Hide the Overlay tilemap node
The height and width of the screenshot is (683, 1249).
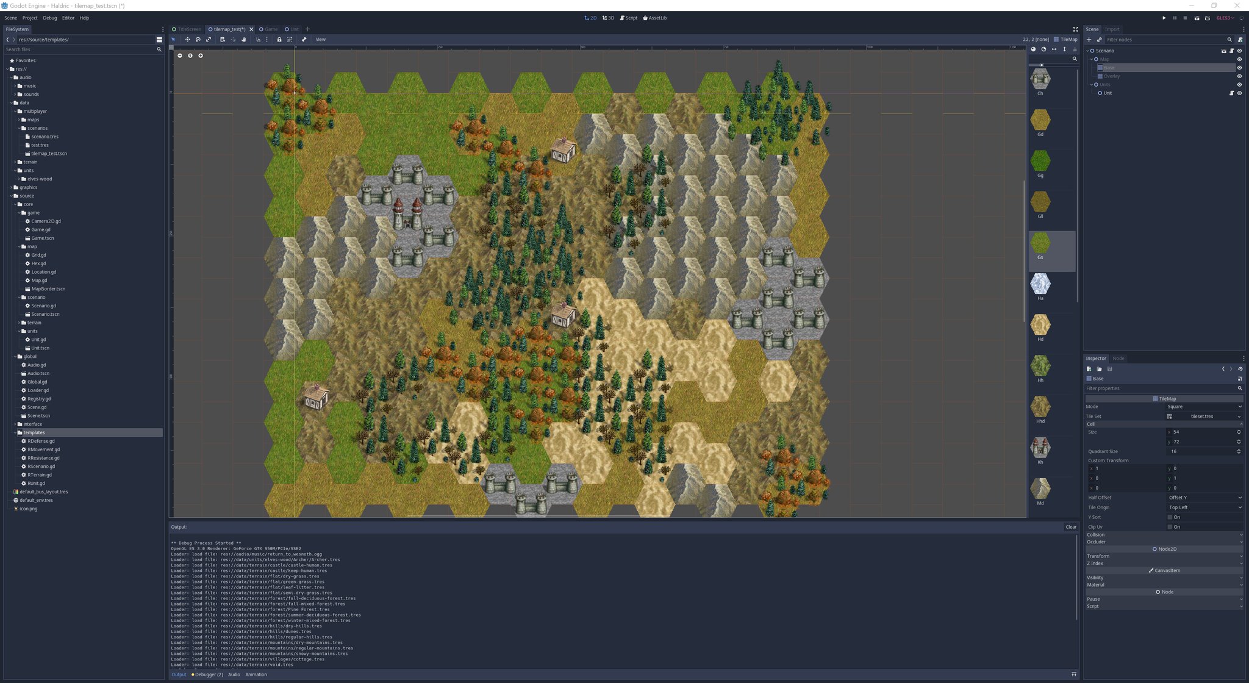[x=1239, y=76]
